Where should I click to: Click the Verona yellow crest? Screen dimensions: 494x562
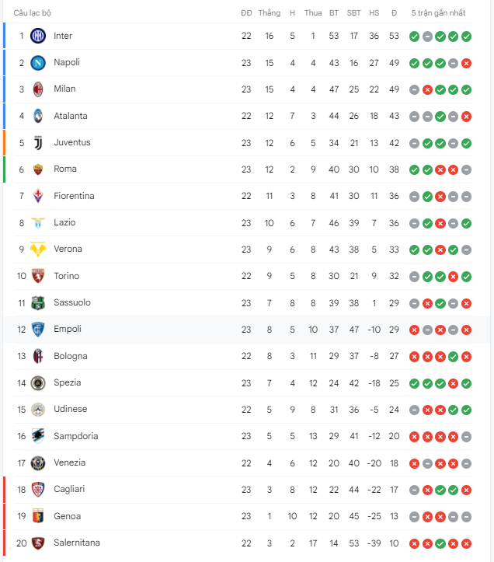pos(38,249)
